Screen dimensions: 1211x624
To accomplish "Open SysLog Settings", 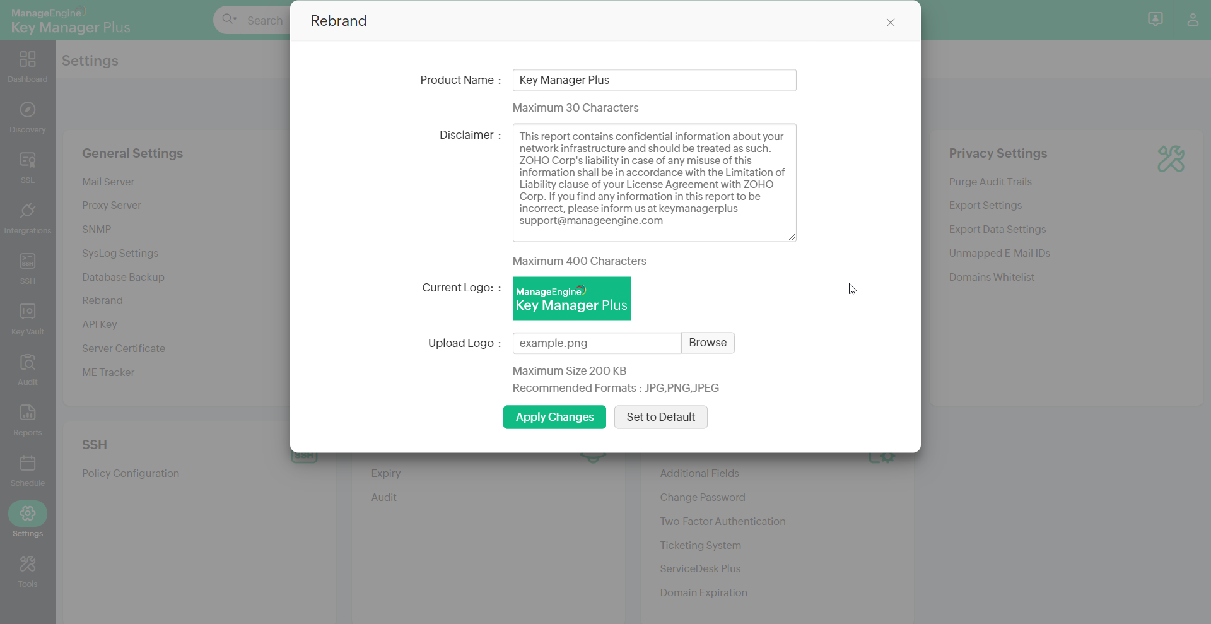I will pos(120,254).
